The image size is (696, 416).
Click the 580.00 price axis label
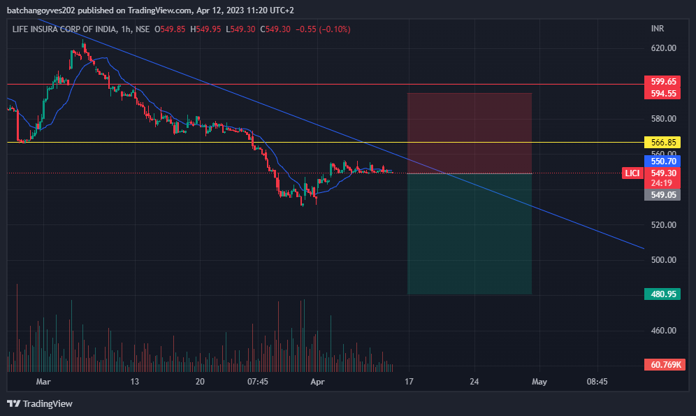tap(664, 119)
